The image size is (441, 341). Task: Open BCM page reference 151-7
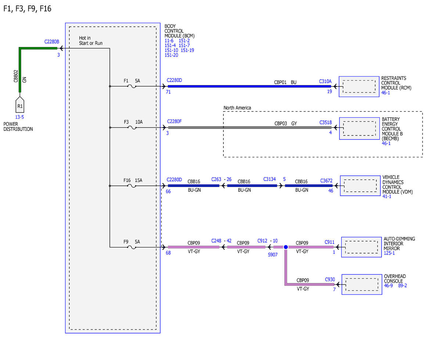[x=184, y=46]
